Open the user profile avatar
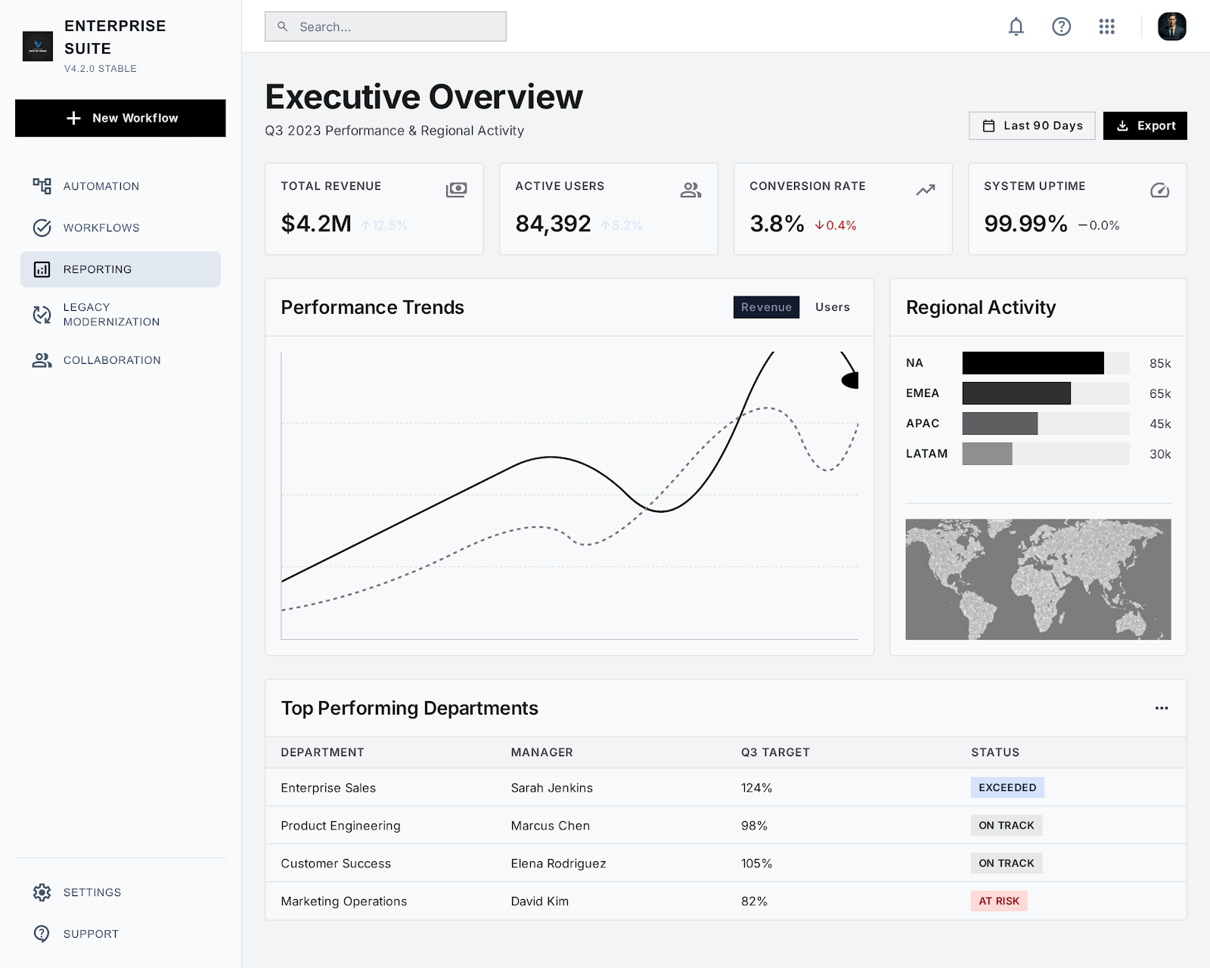1210x968 pixels. point(1171,26)
